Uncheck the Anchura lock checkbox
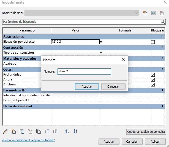The image size is (169, 147). [x=153, y=85]
